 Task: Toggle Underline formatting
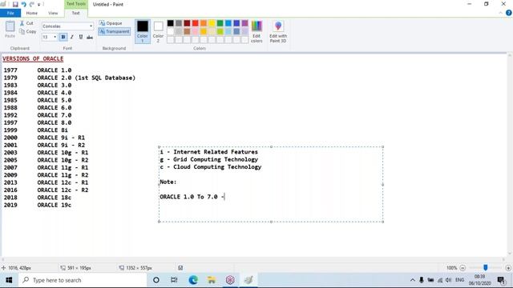81,37
